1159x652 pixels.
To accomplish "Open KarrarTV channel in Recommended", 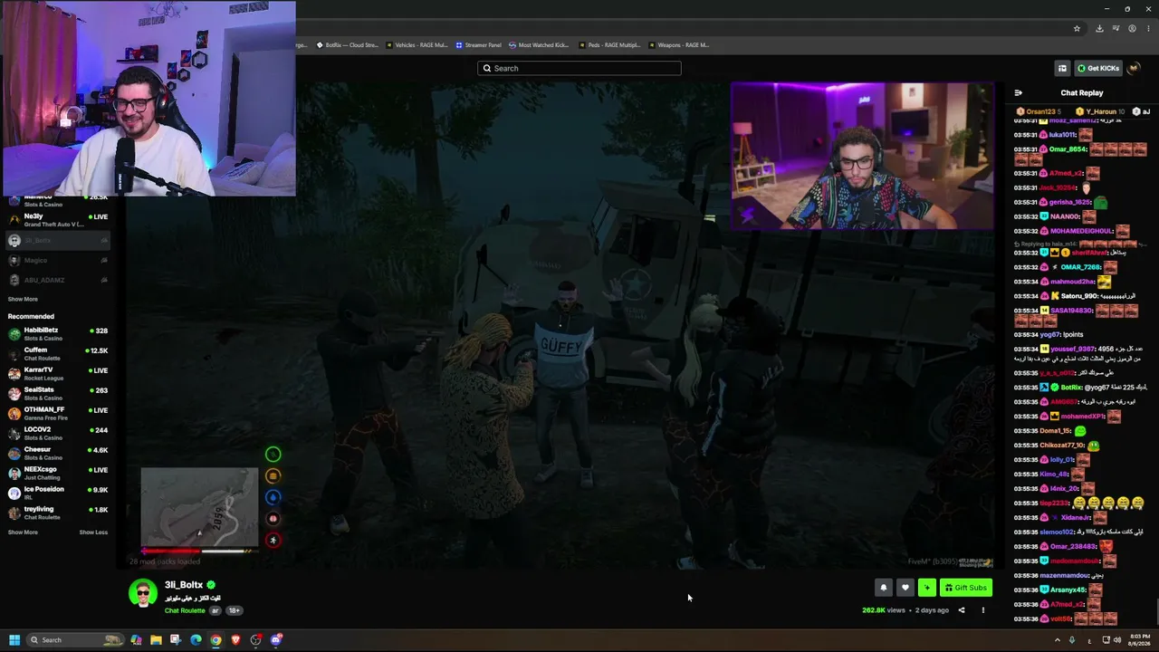I will point(58,373).
